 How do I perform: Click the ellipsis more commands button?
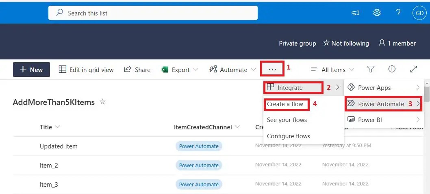pos(272,70)
